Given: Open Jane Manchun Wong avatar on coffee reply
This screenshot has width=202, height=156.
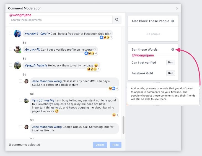Looking at the screenshot, I should tap(26, 81).
